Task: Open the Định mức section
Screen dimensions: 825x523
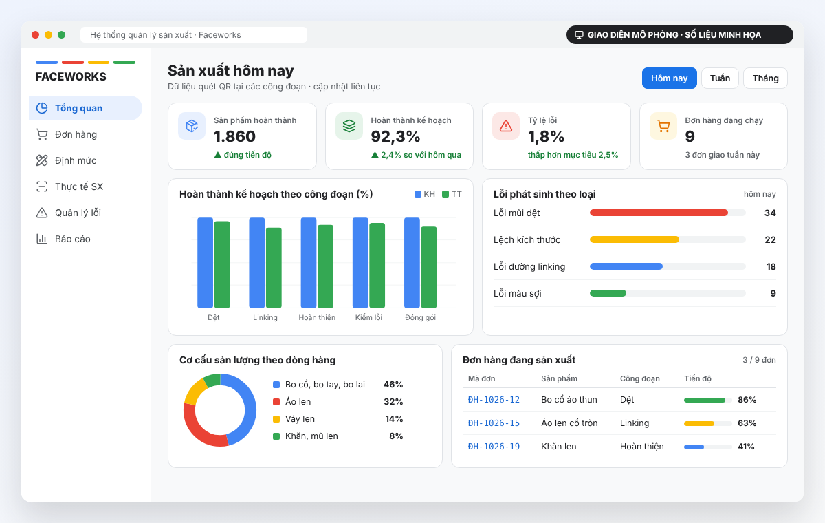Action: click(x=85, y=160)
